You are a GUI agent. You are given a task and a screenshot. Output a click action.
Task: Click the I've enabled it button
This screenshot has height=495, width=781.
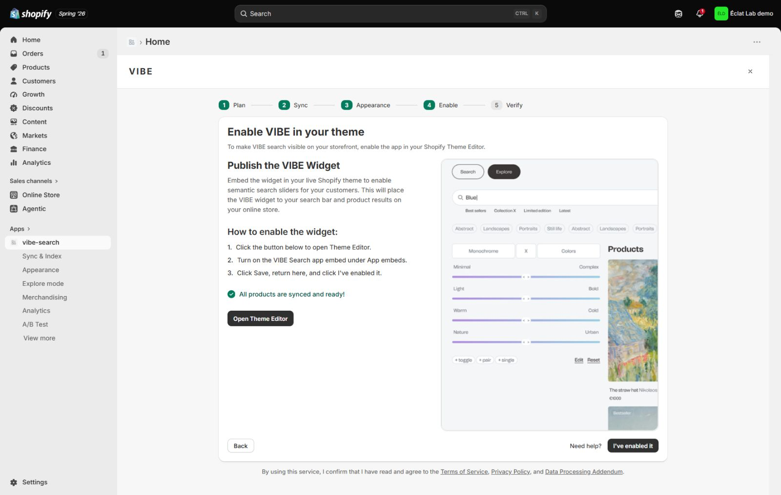pyautogui.click(x=633, y=446)
